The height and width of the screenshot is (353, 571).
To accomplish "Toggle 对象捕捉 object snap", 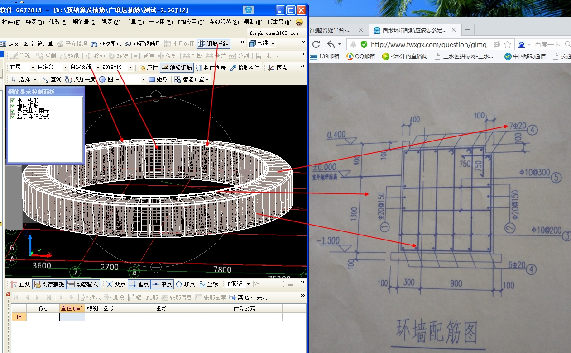I will click(49, 284).
